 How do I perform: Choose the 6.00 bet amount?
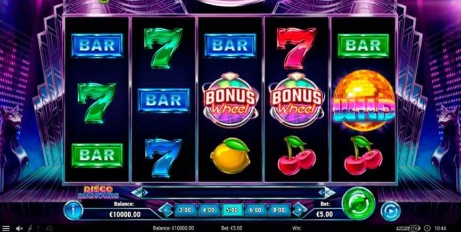(x=256, y=210)
